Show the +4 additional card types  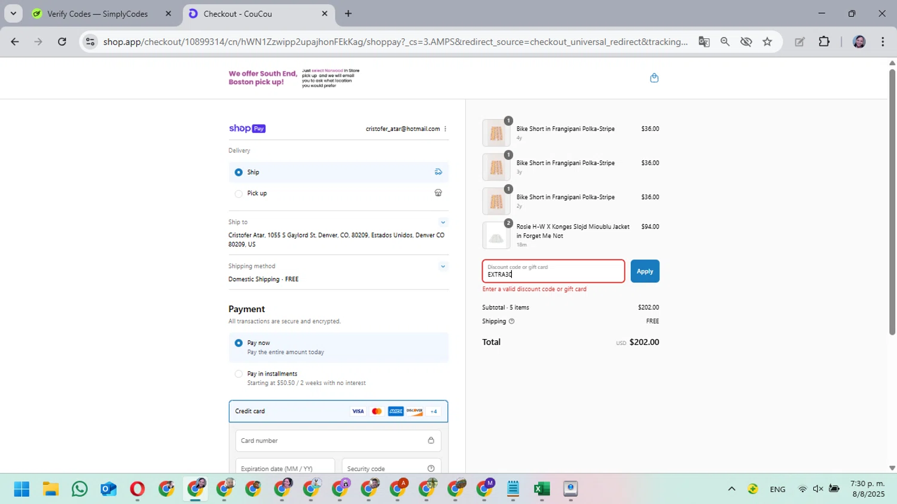point(434,411)
